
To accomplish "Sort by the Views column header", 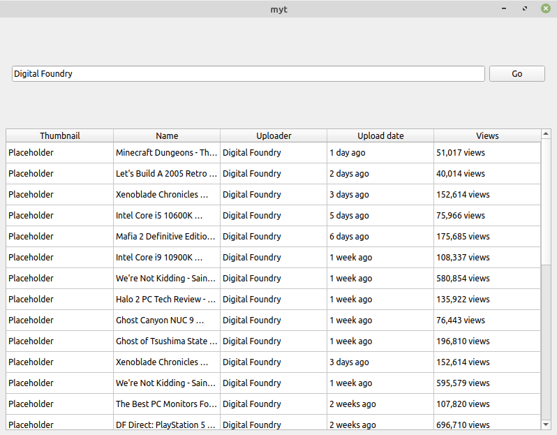I will coord(487,135).
